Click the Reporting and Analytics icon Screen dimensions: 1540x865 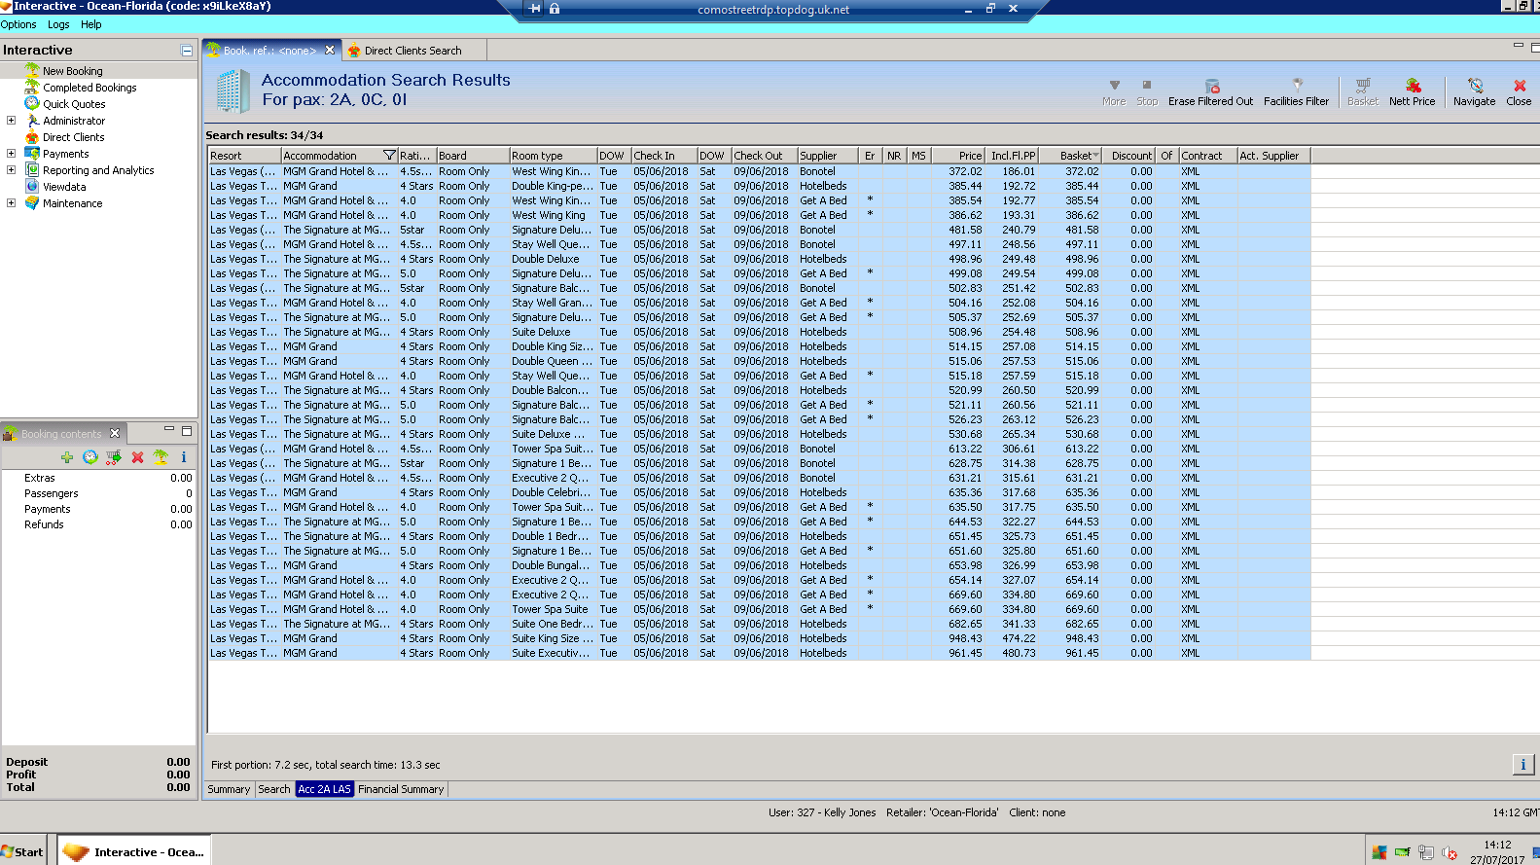tap(32, 170)
